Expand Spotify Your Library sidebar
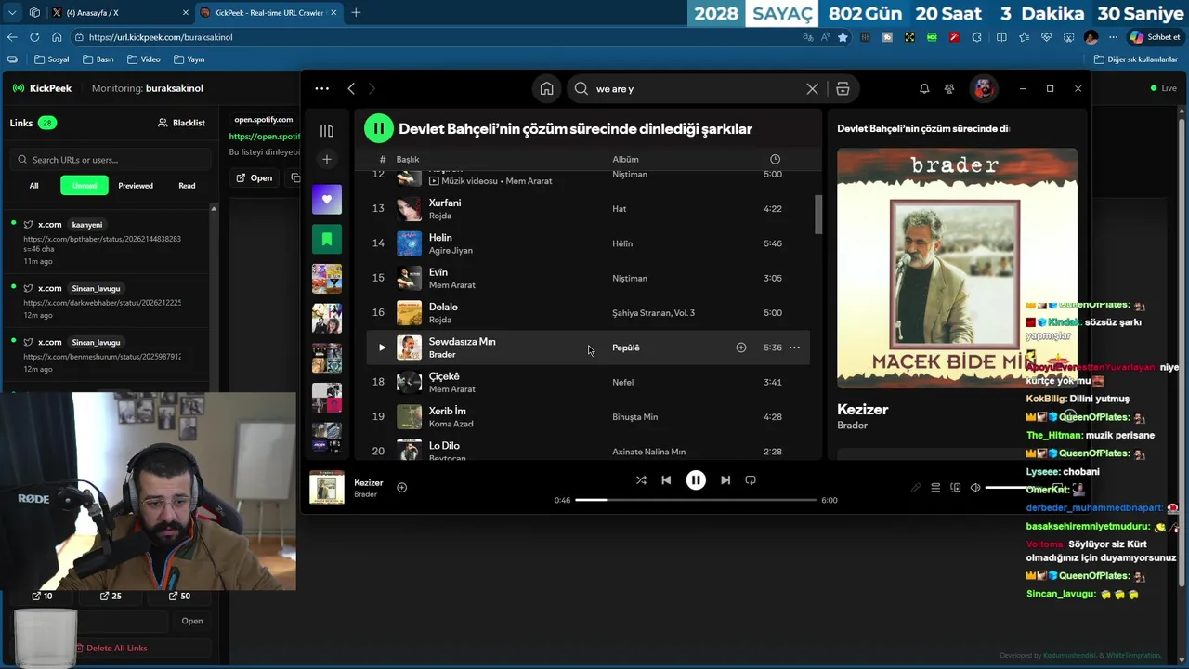This screenshot has width=1189, height=669. click(x=327, y=131)
